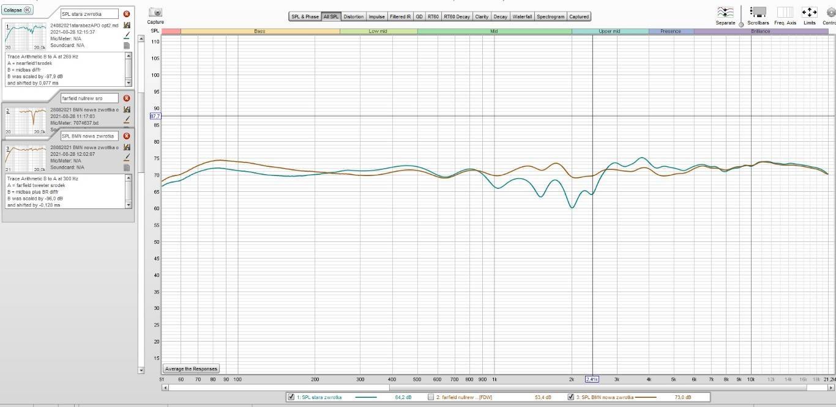Select measurement 3 thumbnail
The height and width of the screenshot is (407, 836).
(26, 158)
